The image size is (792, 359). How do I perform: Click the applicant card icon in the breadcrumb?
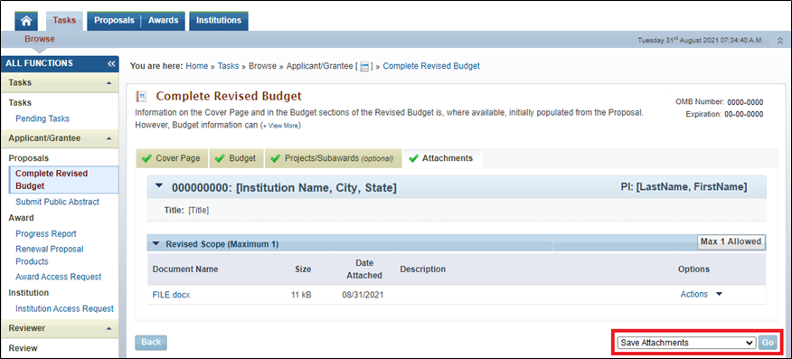click(364, 67)
